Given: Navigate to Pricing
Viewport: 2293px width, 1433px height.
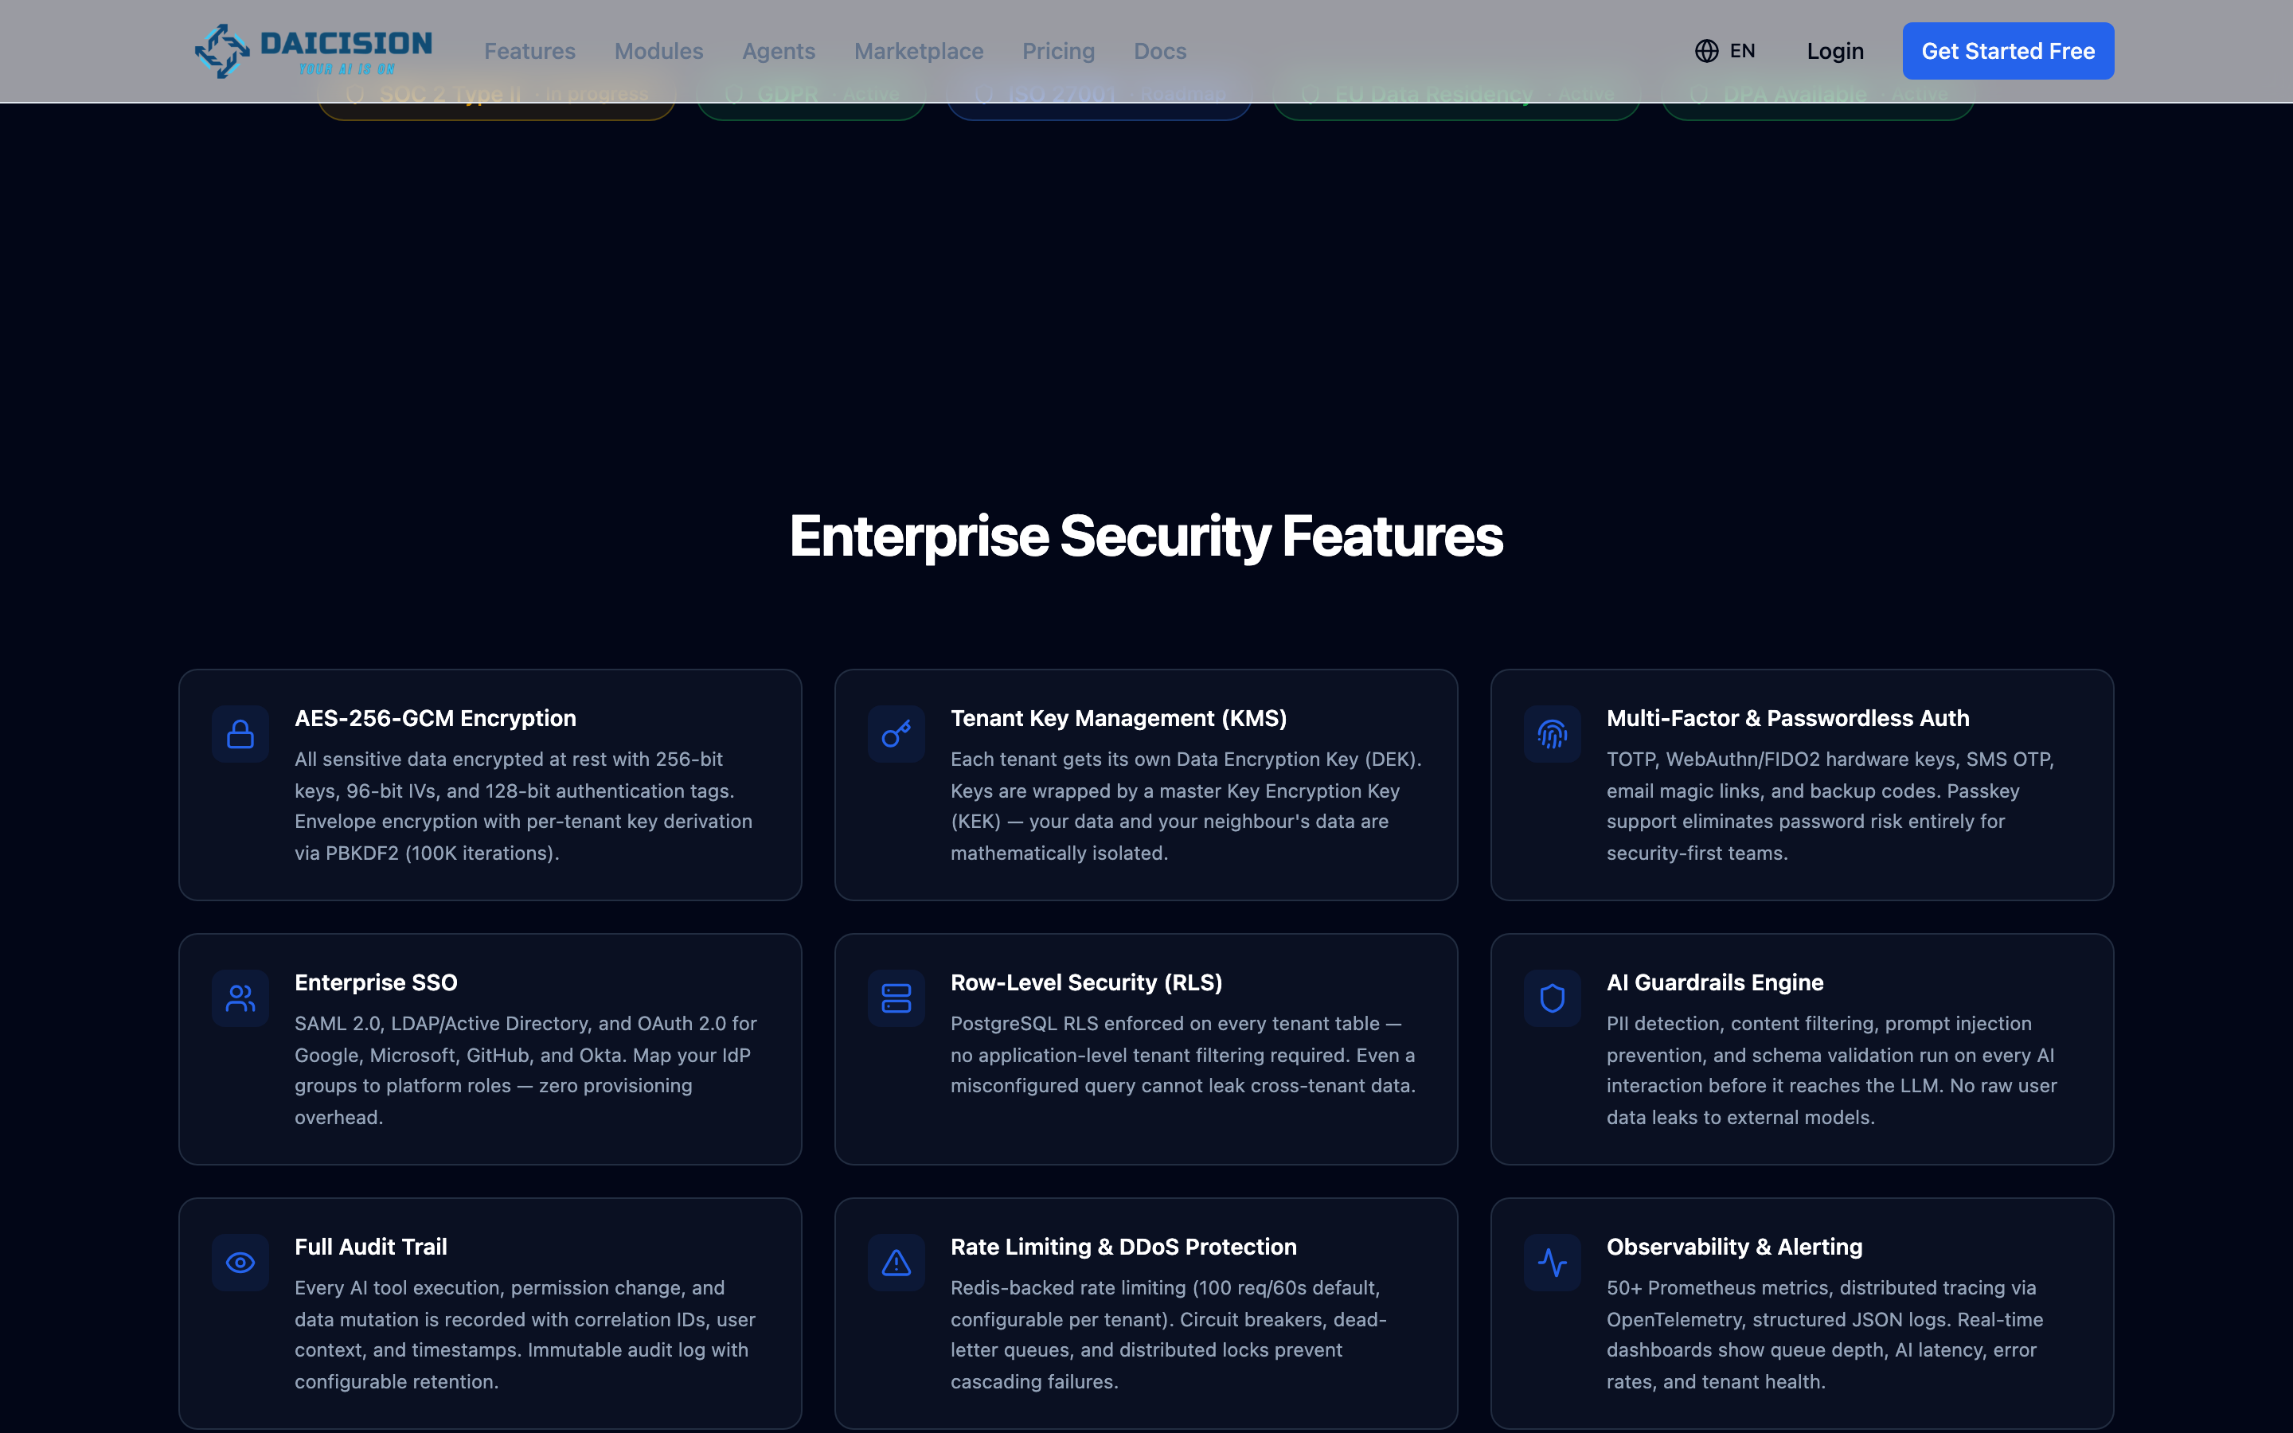Looking at the screenshot, I should coord(1058,51).
